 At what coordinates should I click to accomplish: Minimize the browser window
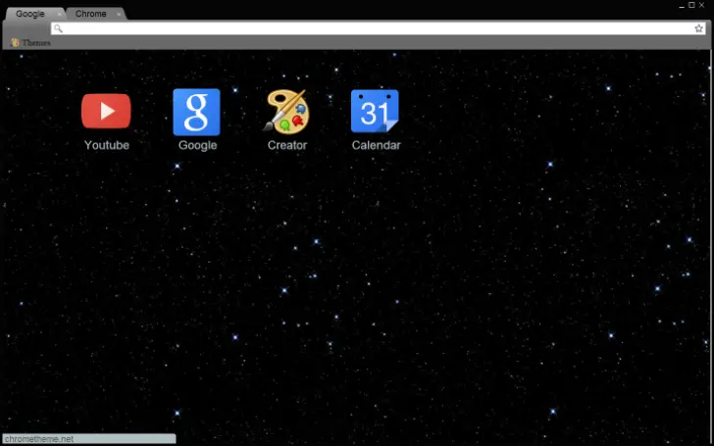pos(681,5)
